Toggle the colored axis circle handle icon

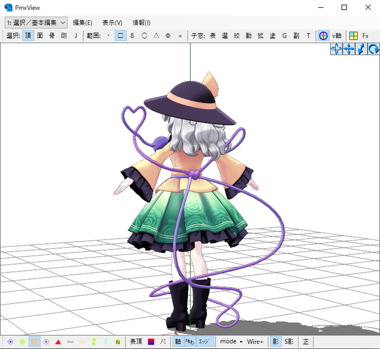point(324,36)
